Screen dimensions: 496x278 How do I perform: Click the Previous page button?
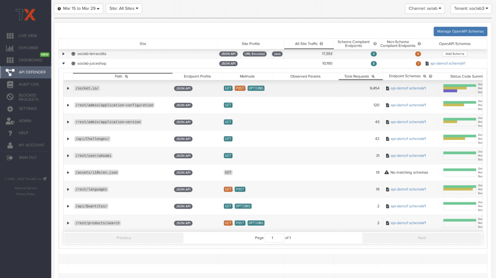pyautogui.click(x=124, y=238)
